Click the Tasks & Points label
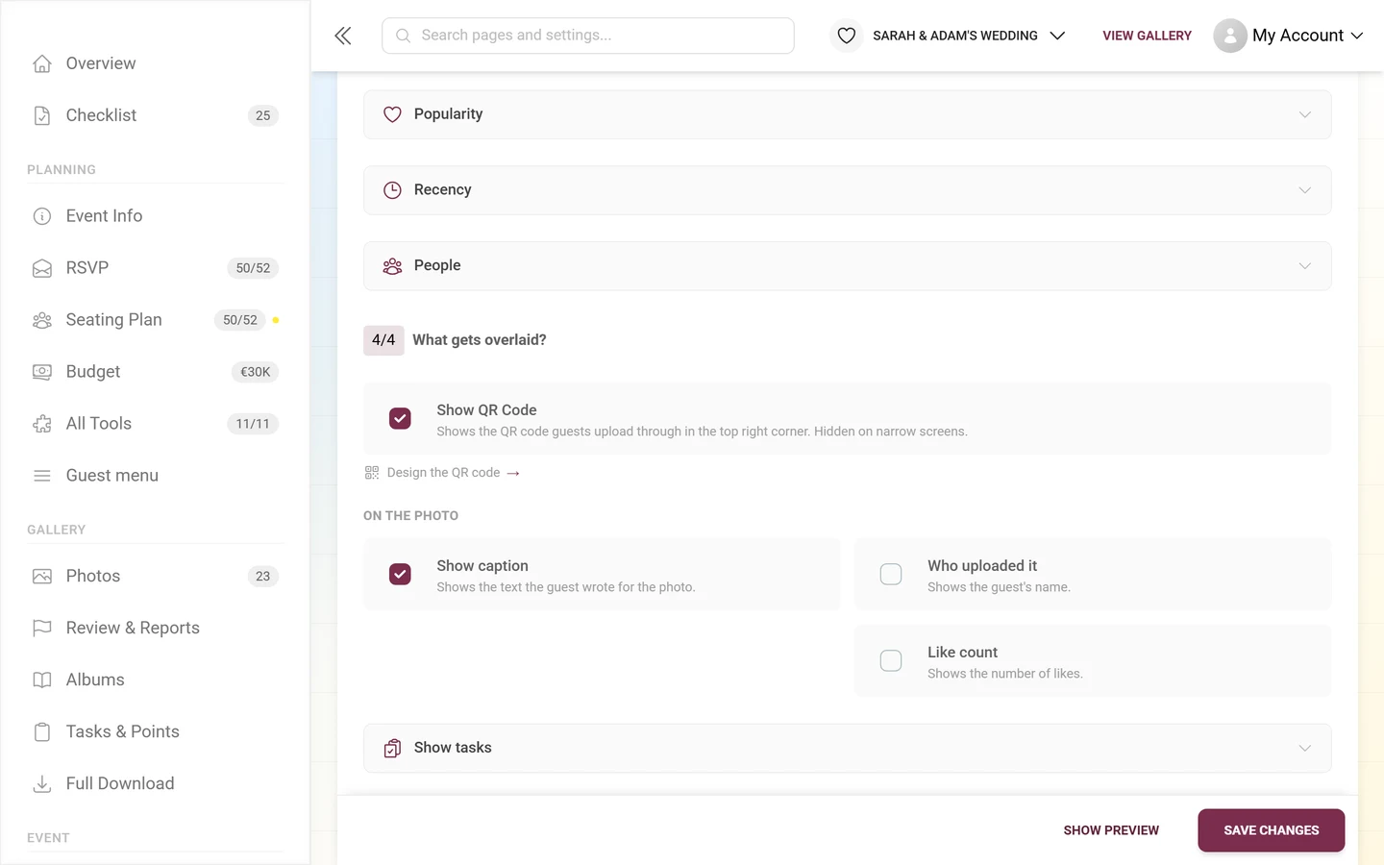 click(x=123, y=732)
